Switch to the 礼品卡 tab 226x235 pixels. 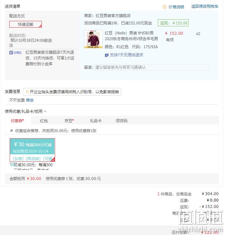(x=96, y=121)
